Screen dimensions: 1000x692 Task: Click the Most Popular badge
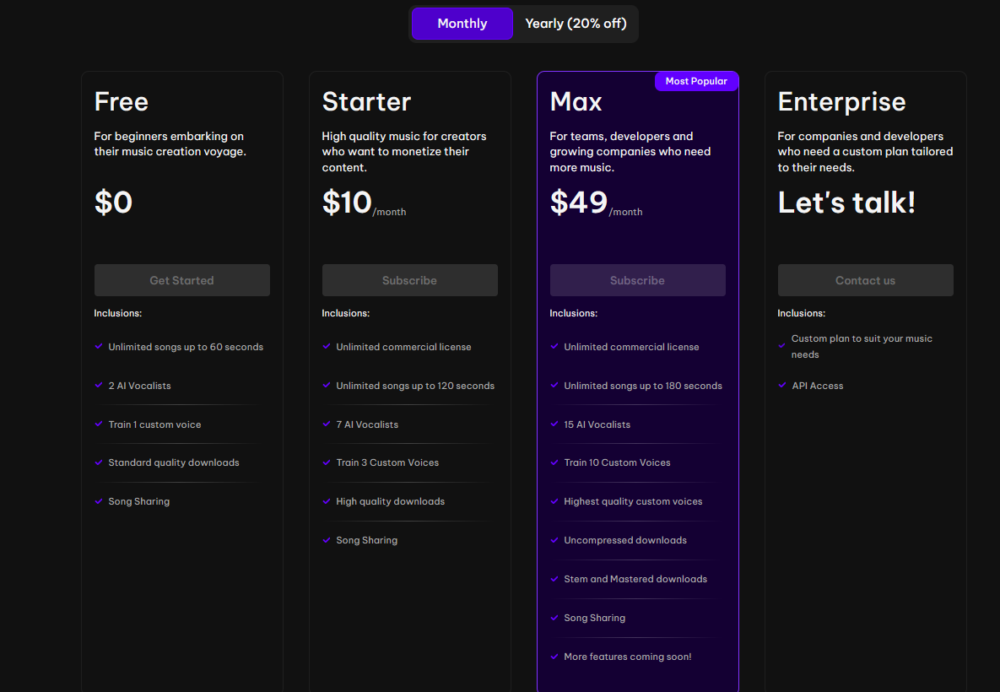pyautogui.click(x=696, y=81)
